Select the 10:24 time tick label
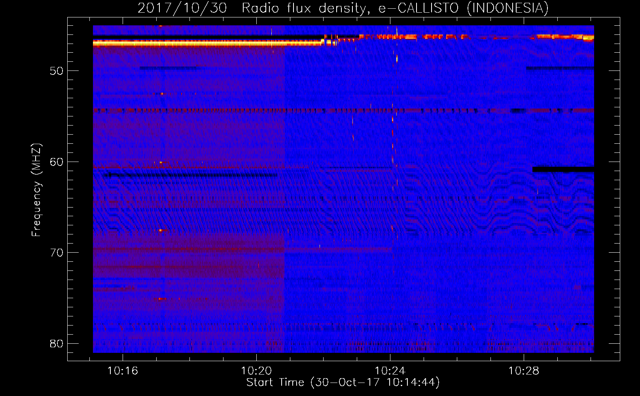The width and height of the screenshot is (640, 396). (390, 371)
